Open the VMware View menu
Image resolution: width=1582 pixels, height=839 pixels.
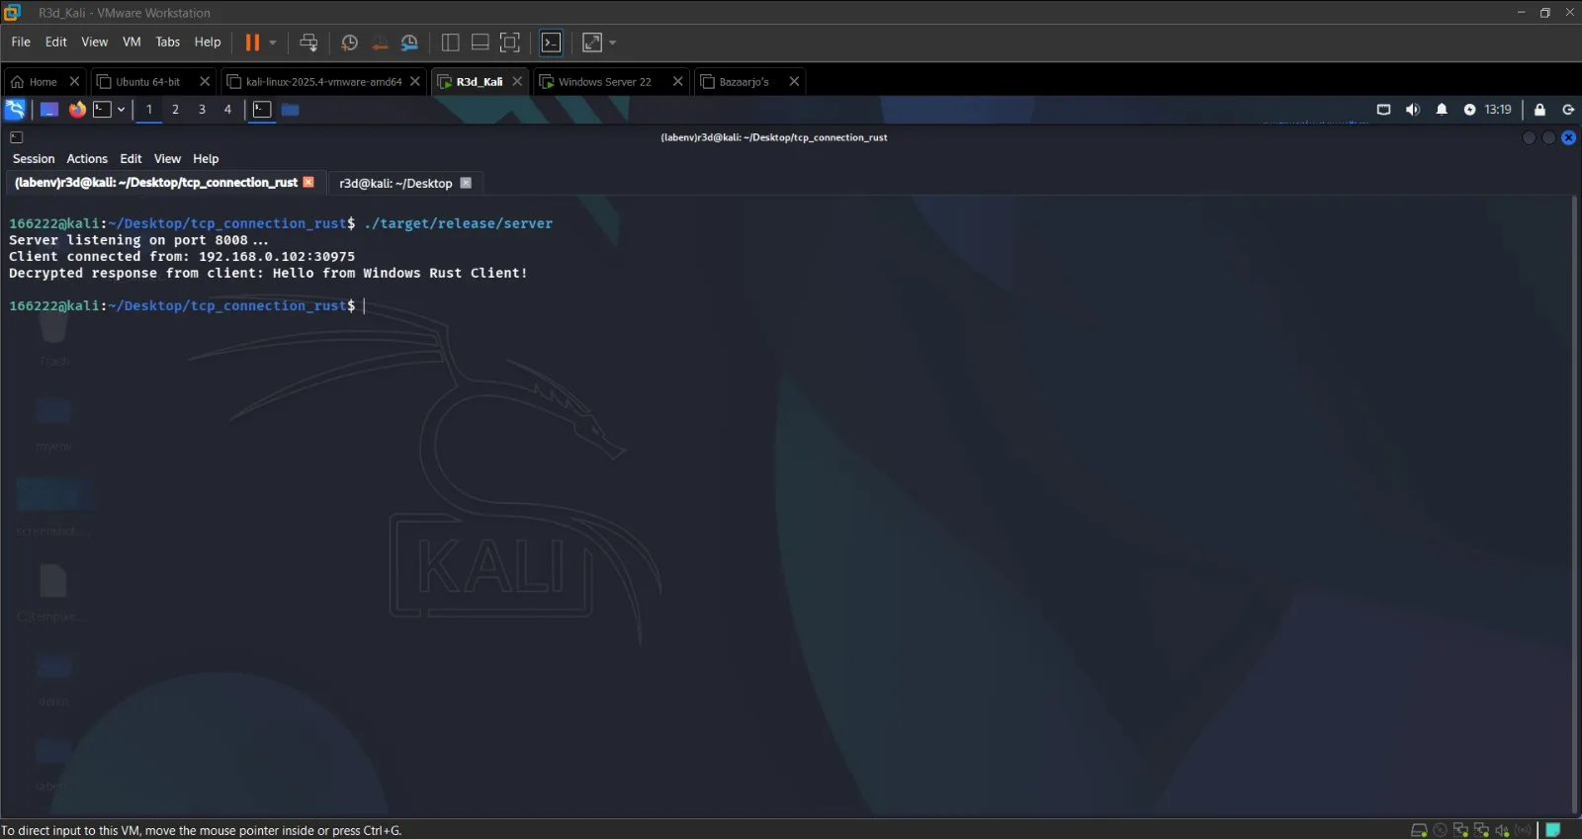95,42
